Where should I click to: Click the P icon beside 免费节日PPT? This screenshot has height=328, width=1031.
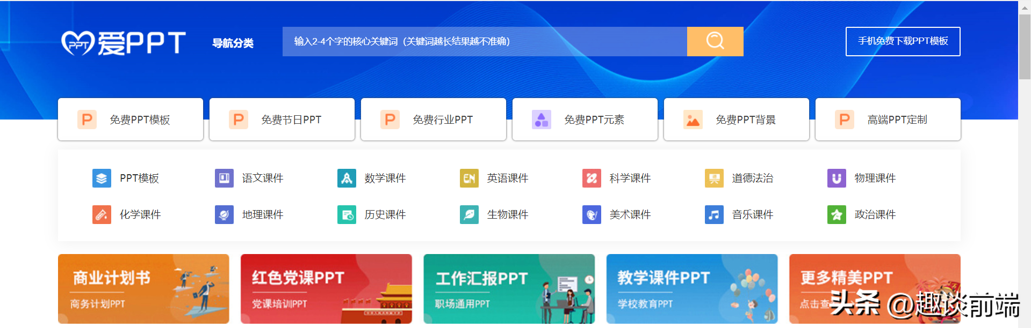pos(239,120)
